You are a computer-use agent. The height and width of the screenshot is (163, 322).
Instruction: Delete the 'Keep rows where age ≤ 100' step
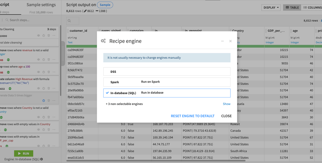pos(49,72)
